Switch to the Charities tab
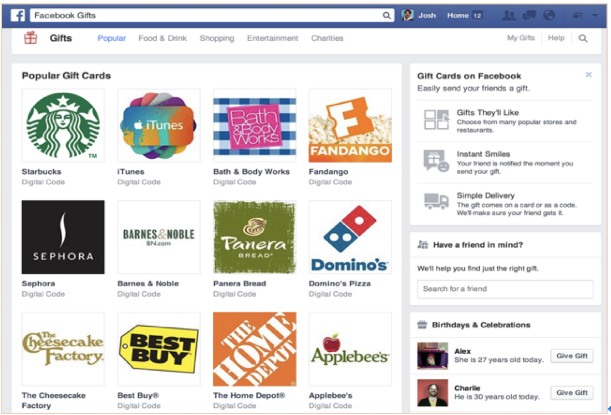Screen dimensions: 611x415 pyautogui.click(x=327, y=38)
